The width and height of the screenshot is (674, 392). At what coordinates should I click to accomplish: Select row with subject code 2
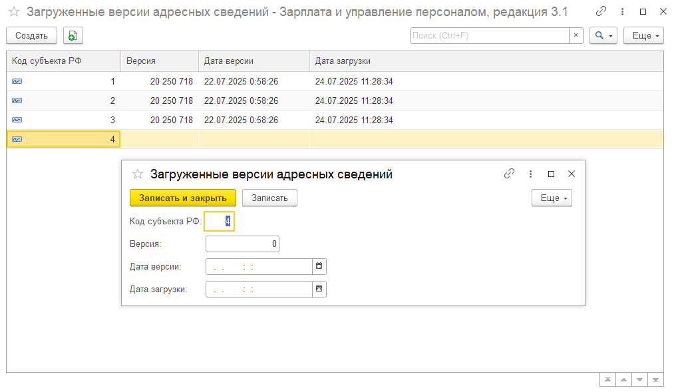coord(335,100)
